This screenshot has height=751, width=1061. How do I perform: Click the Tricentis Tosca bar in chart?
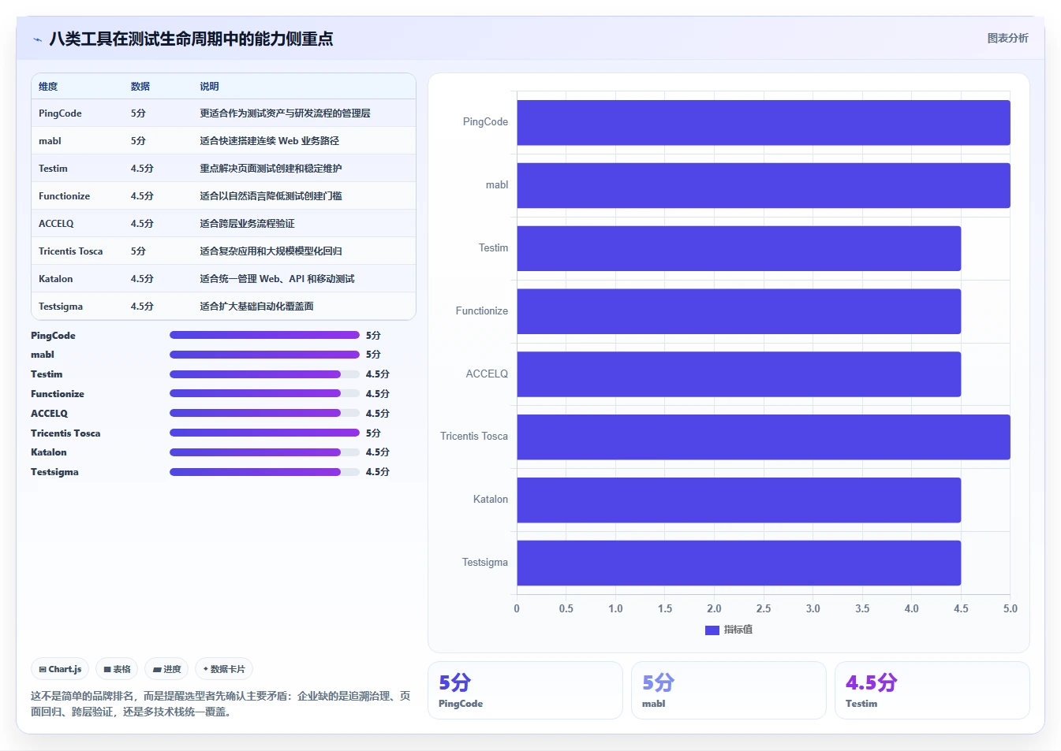(764, 437)
